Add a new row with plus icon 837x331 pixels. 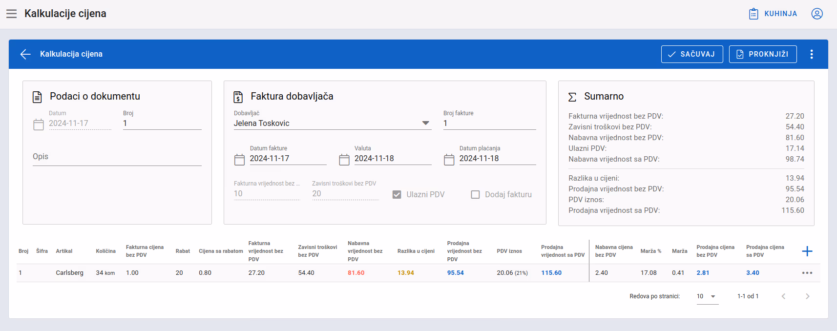coord(807,251)
